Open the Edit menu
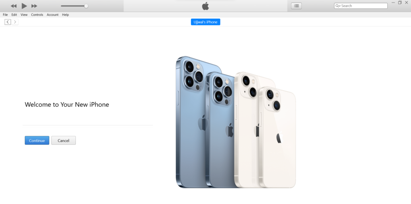The image size is (411, 204). 14,15
